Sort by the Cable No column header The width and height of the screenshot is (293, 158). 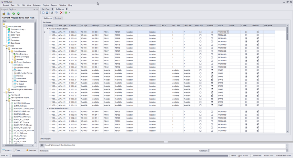74,26
